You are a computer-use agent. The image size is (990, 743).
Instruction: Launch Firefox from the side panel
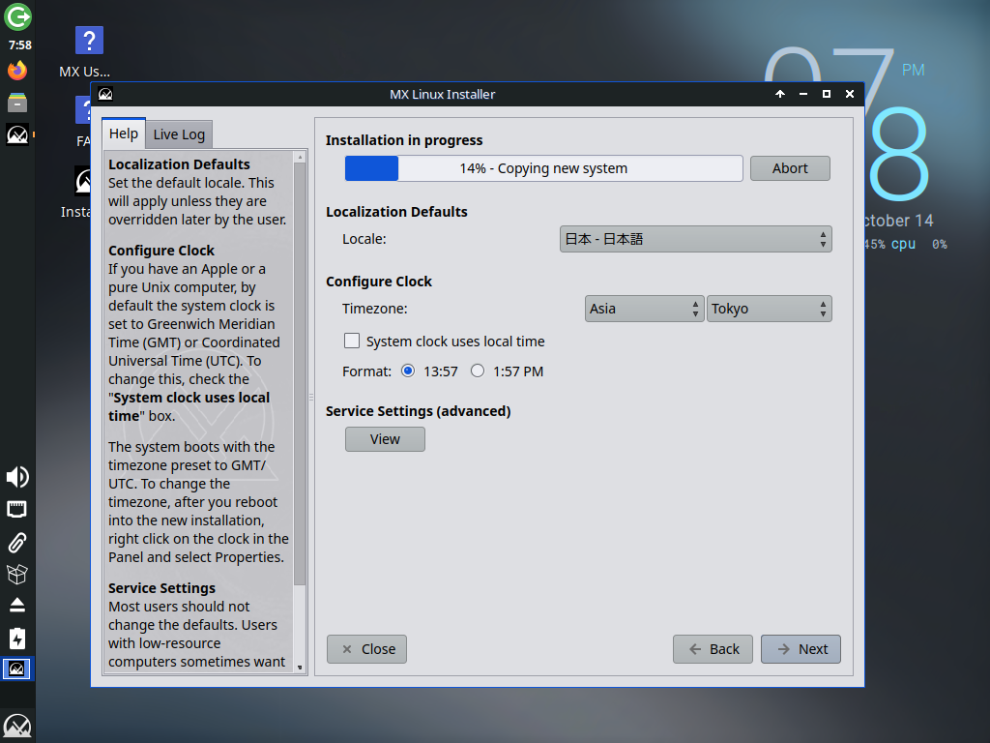tap(17, 70)
